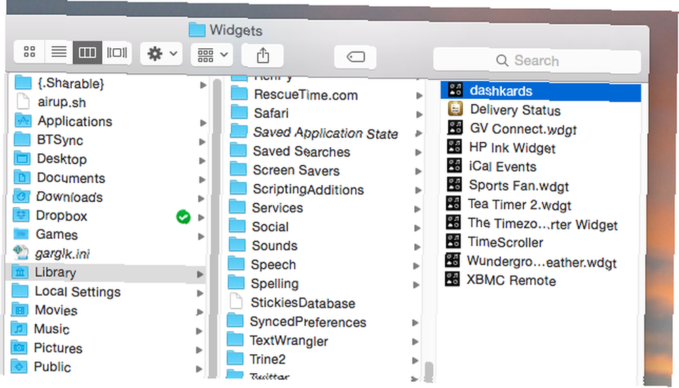Select the iCal Events widget icon

click(x=454, y=166)
